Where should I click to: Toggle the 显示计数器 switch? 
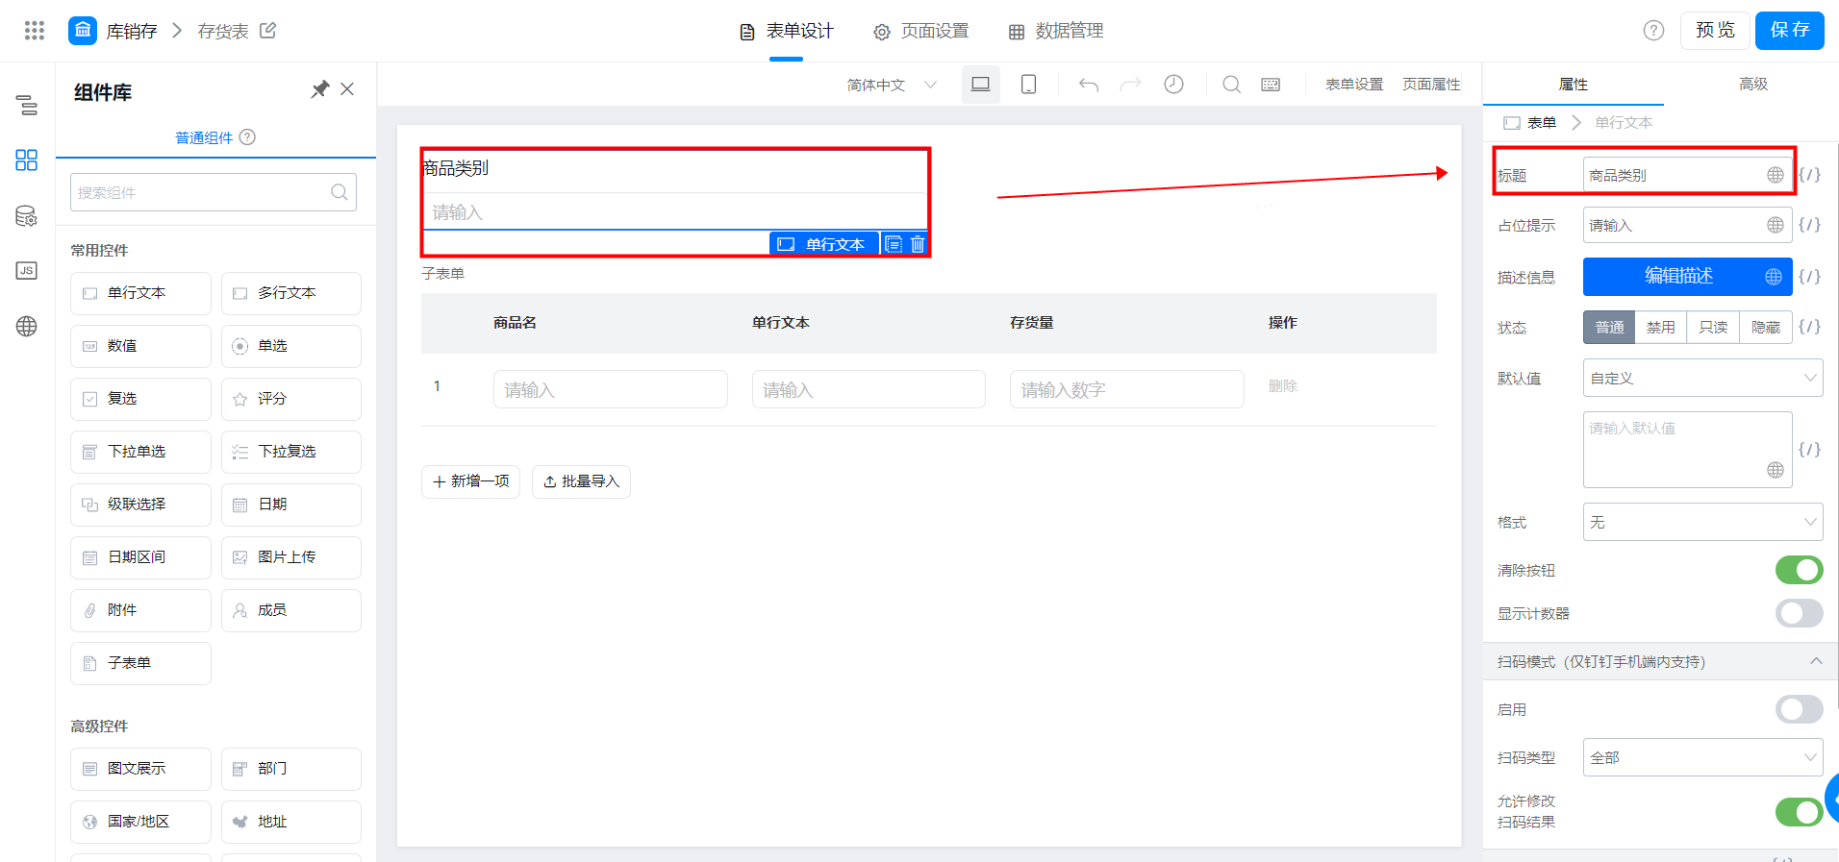[1799, 613]
